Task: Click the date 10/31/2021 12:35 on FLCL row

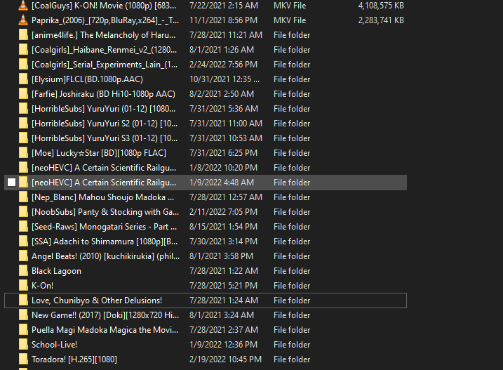Action: click(x=224, y=79)
